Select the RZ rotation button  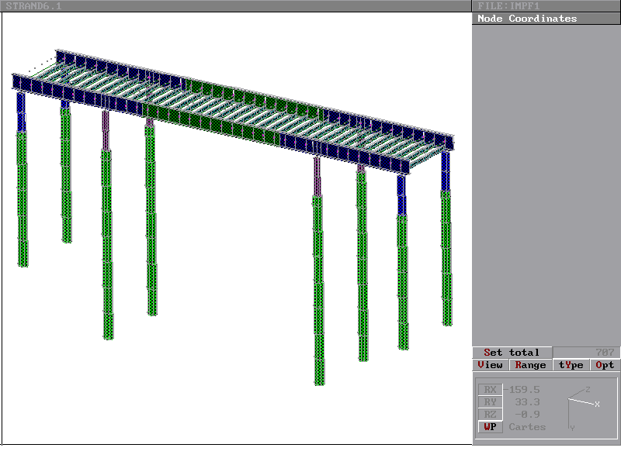[490, 415]
